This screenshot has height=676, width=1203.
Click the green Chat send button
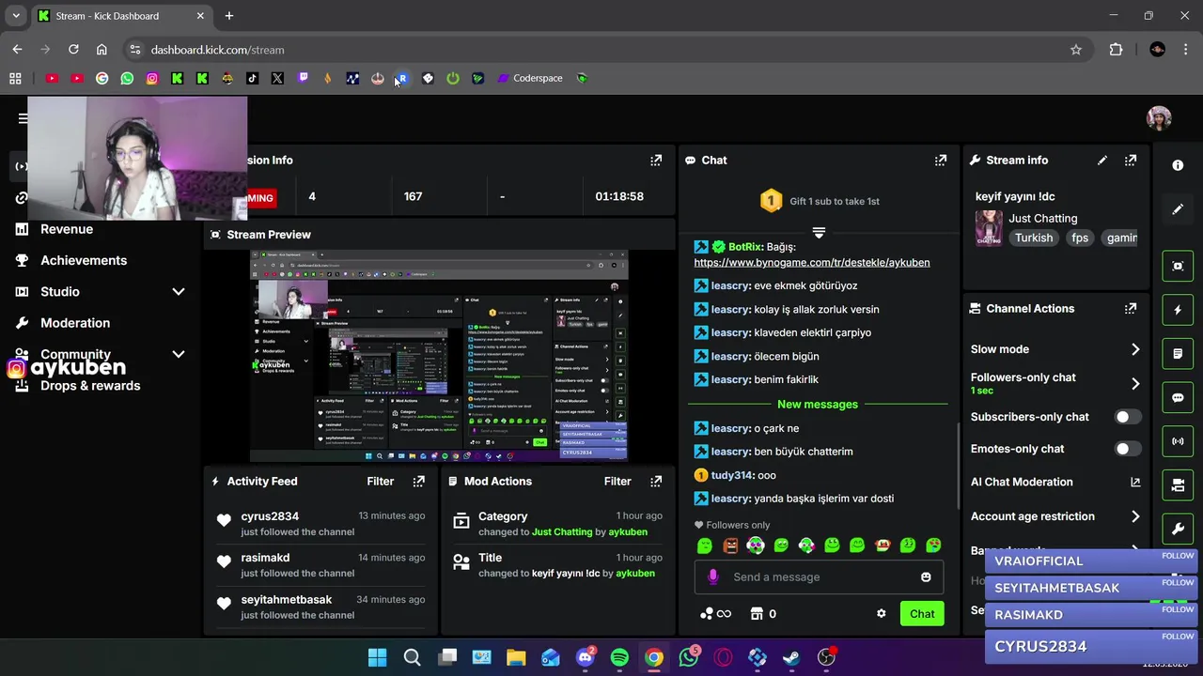pos(922,614)
